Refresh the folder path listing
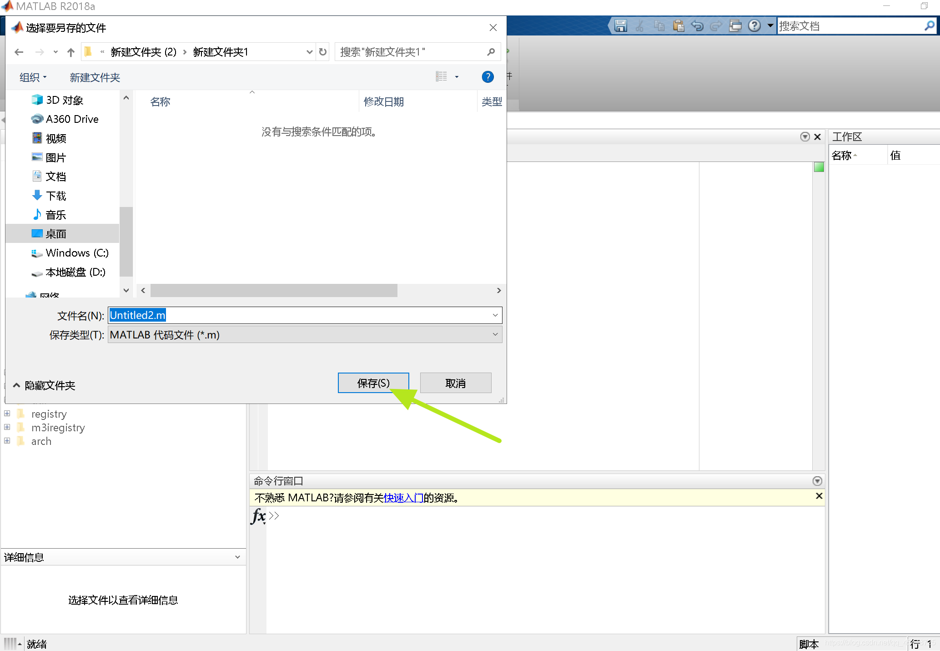 click(323, 52)
